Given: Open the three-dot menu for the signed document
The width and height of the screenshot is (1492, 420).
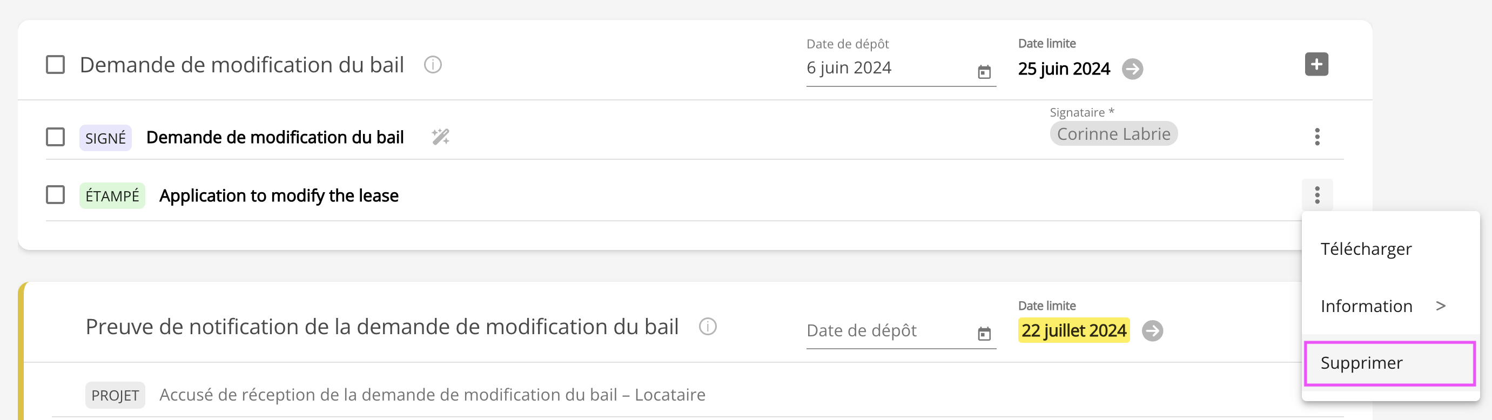Looking at the screenshot, I should click(1316, 137).
